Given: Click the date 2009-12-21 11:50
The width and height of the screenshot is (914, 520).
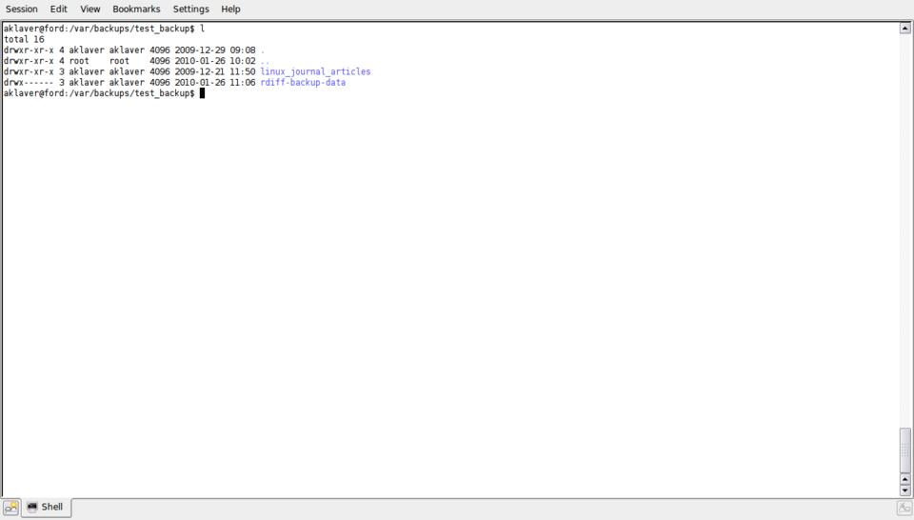Looking at the screenshot, I should click(215, 71).
